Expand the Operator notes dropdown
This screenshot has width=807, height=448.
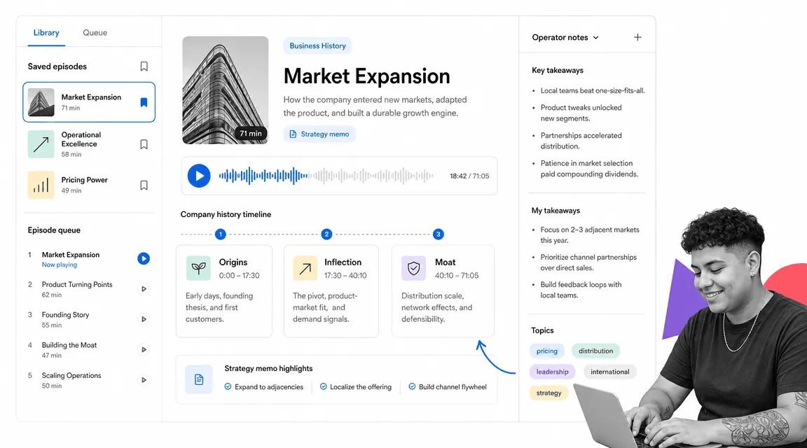click(565, 38)
